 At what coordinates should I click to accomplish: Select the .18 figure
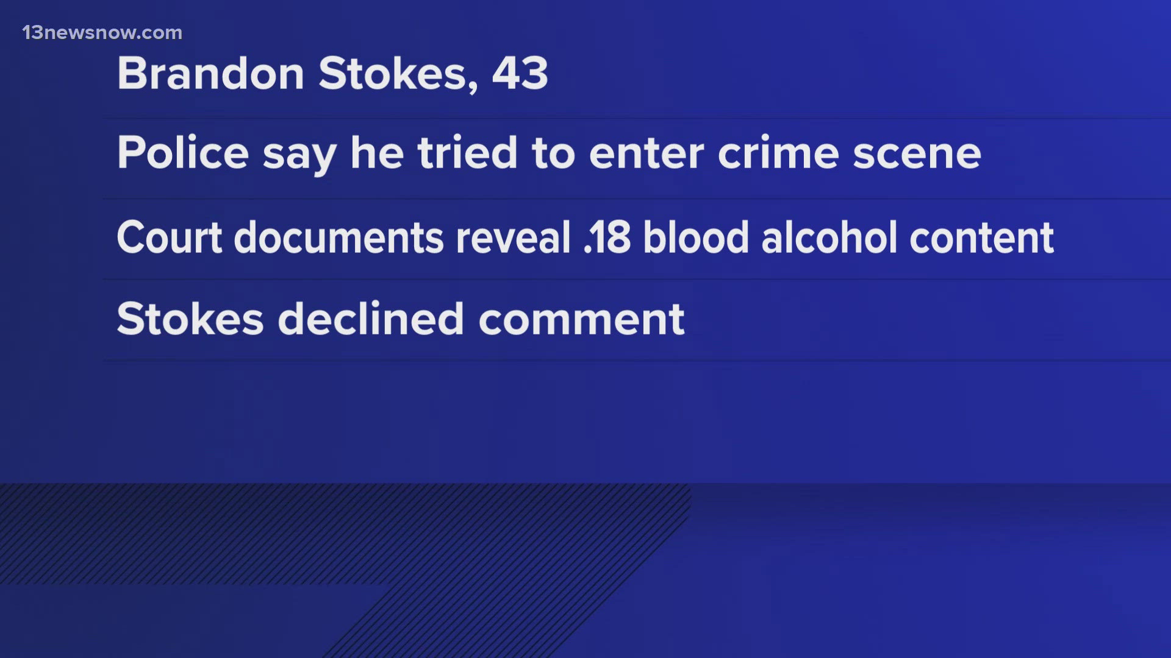click(x=607, y=237)
